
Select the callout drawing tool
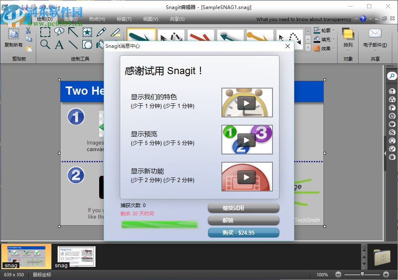click(x=59, y=32)
